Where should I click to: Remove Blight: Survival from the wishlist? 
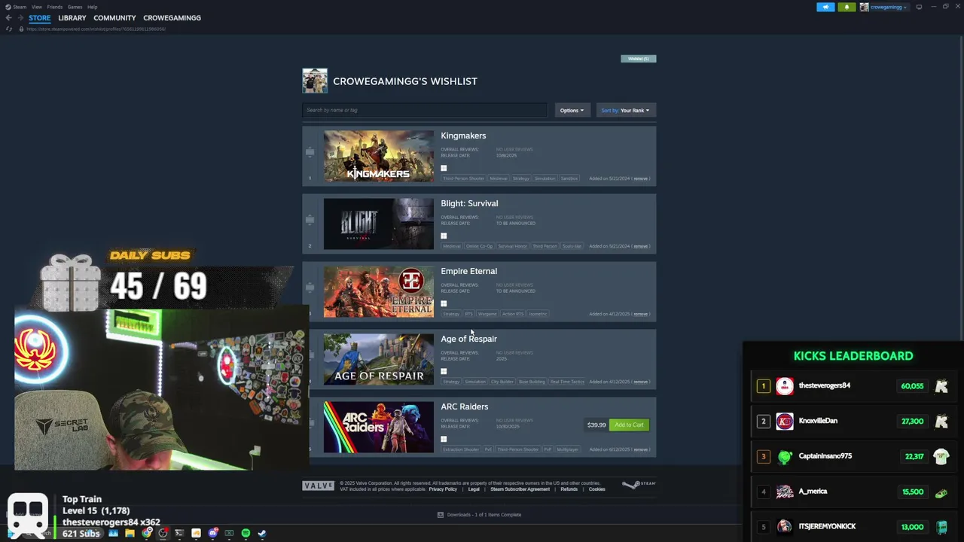coord(640,246)
